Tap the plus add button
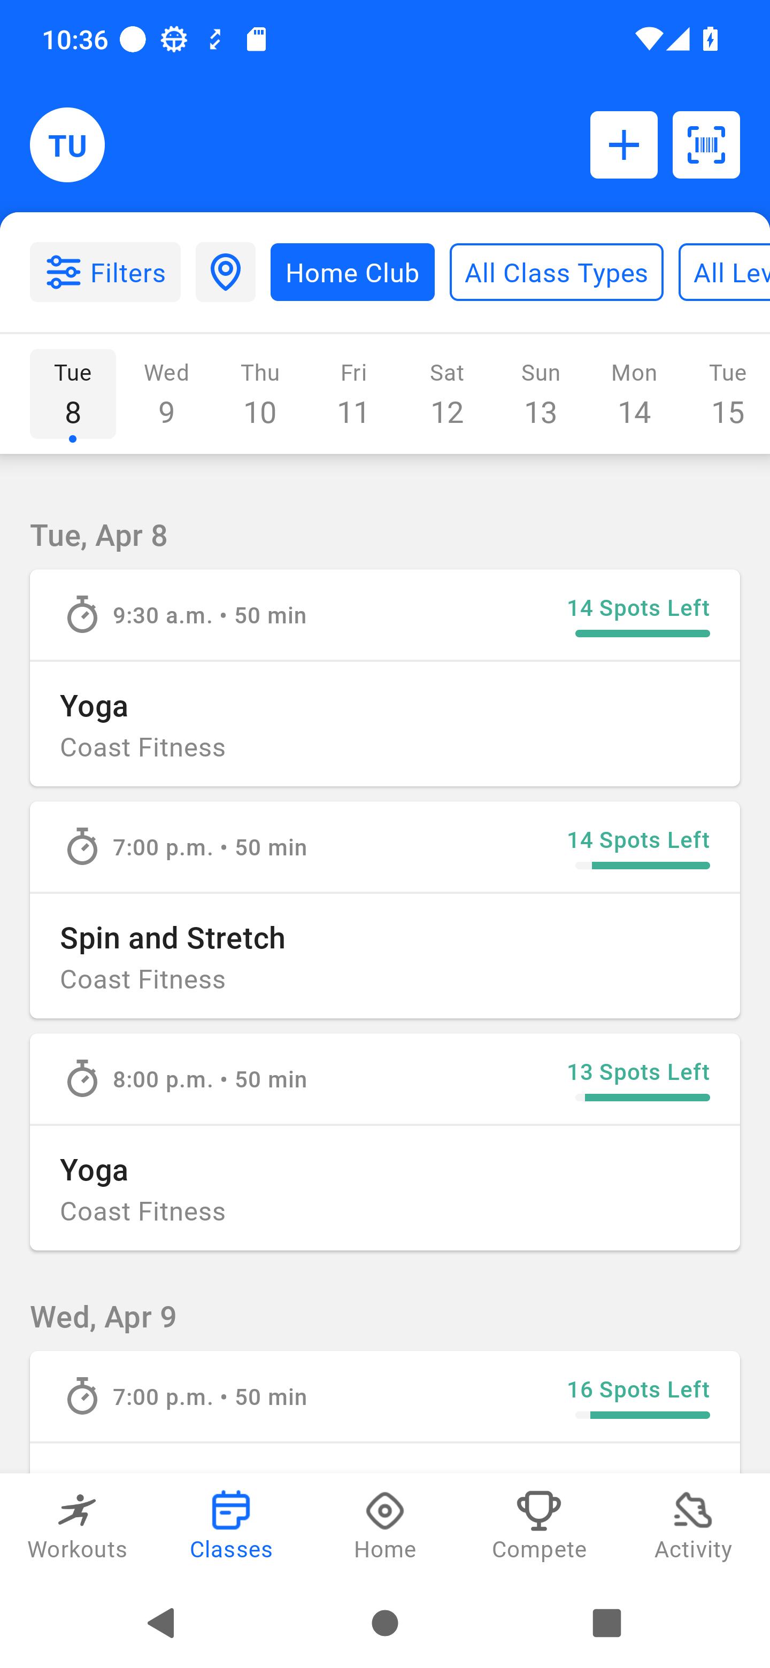This screenshot has width=770, height=1668. click(623, 145)
